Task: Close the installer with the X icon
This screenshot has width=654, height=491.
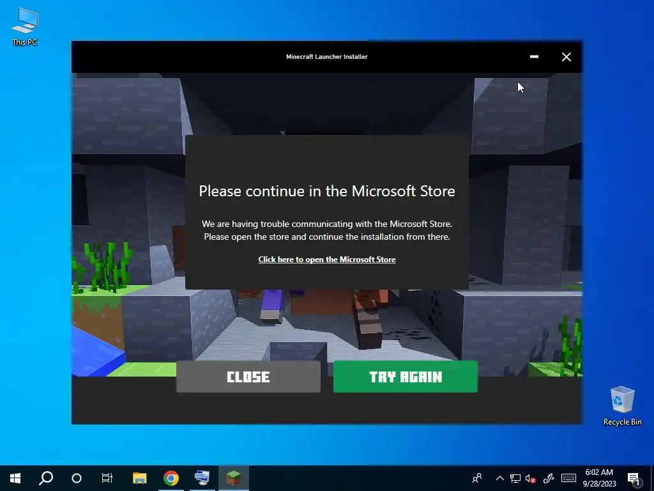Action: (566, 57)
